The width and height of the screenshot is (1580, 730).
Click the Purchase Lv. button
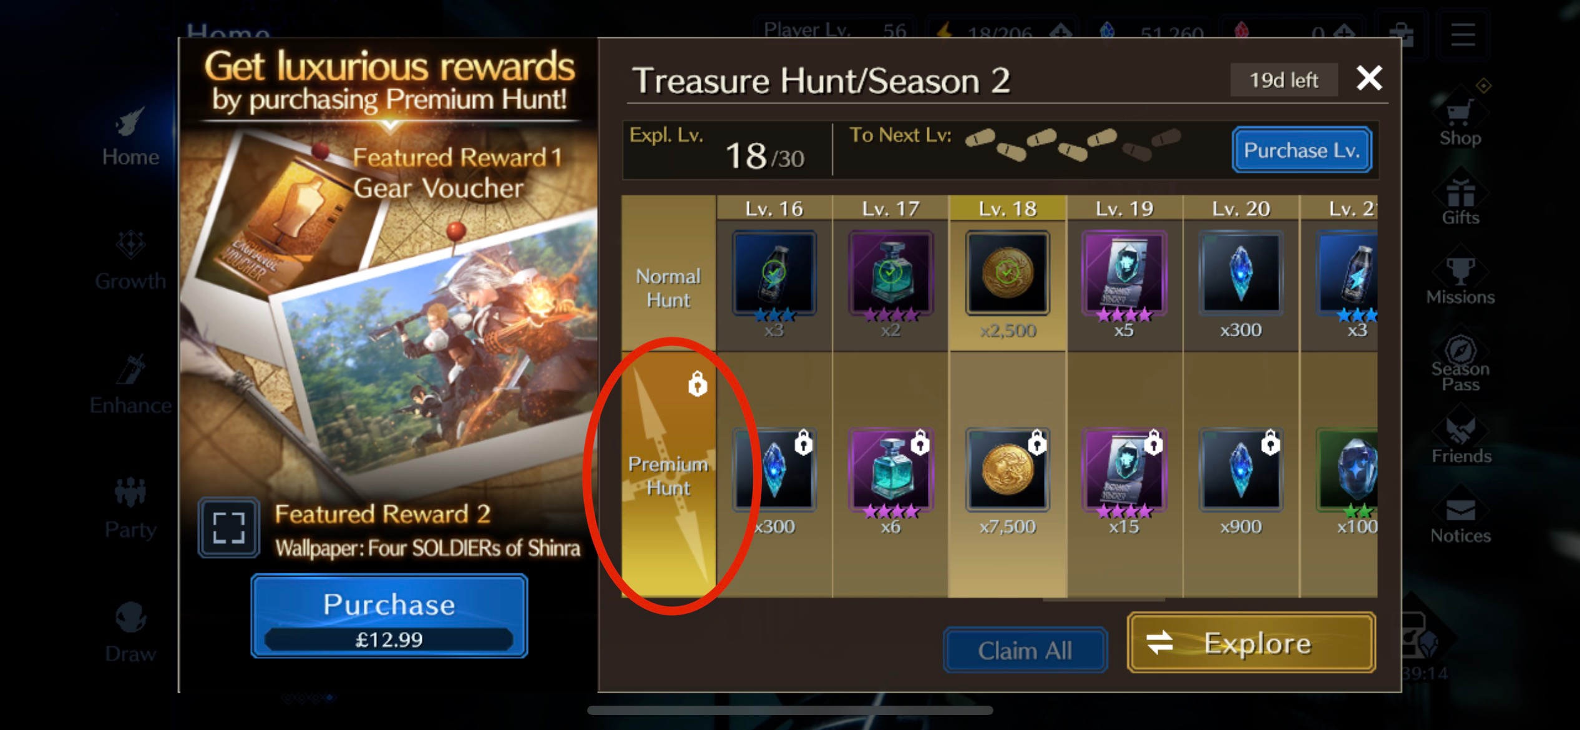pos(1302,150)
